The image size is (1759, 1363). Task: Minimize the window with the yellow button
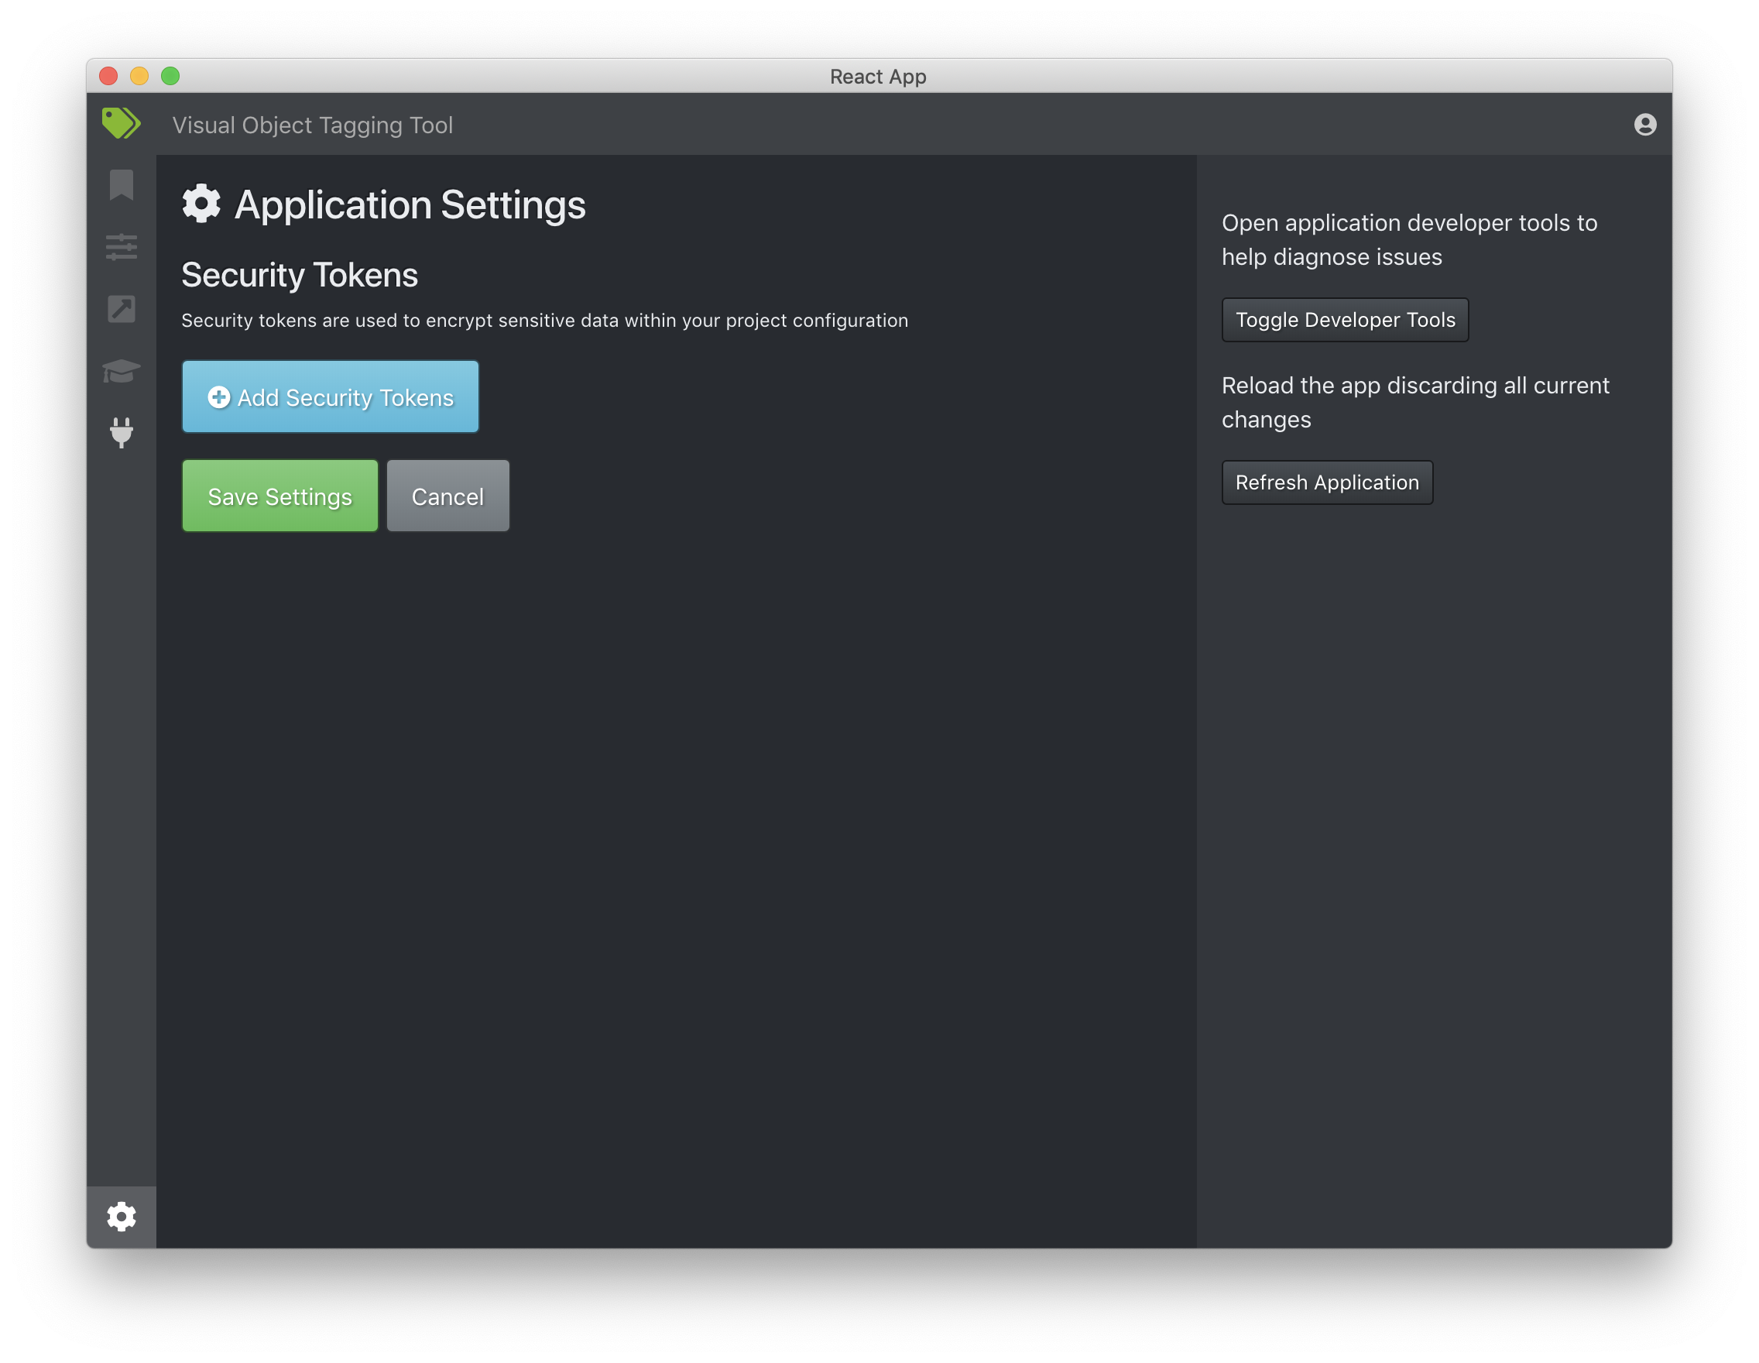(x=139, y=77)
